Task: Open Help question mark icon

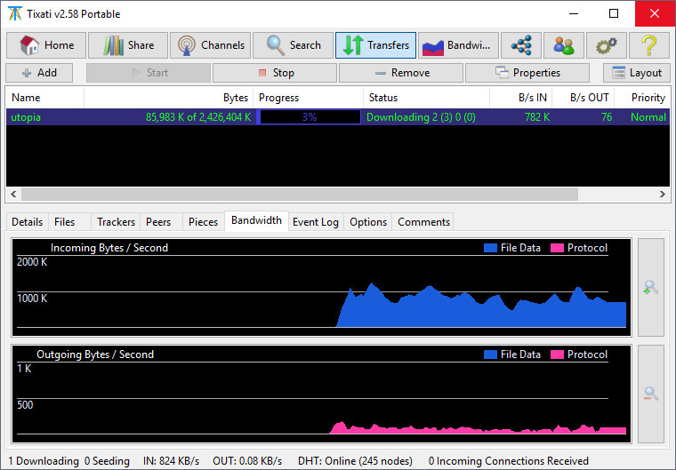Action: [649, 45]
